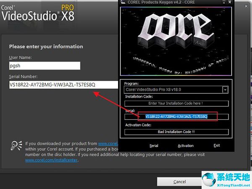
Task: Expand the Program dropdown arrow
Action: (225, 90)
